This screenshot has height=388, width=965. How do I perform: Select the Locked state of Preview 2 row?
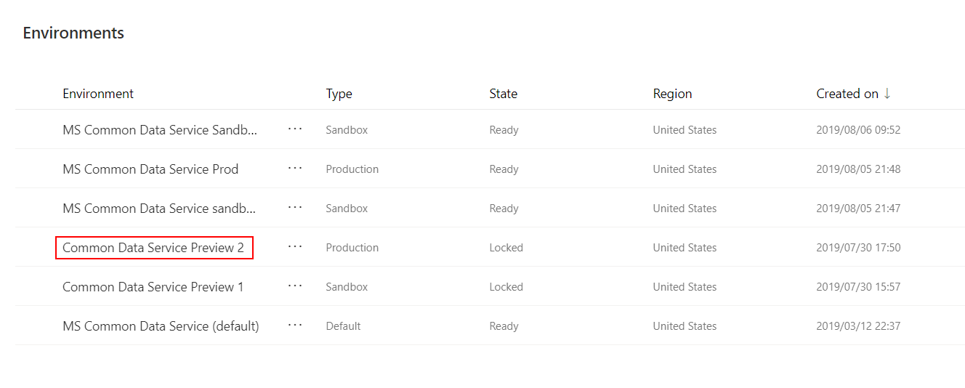506,248
